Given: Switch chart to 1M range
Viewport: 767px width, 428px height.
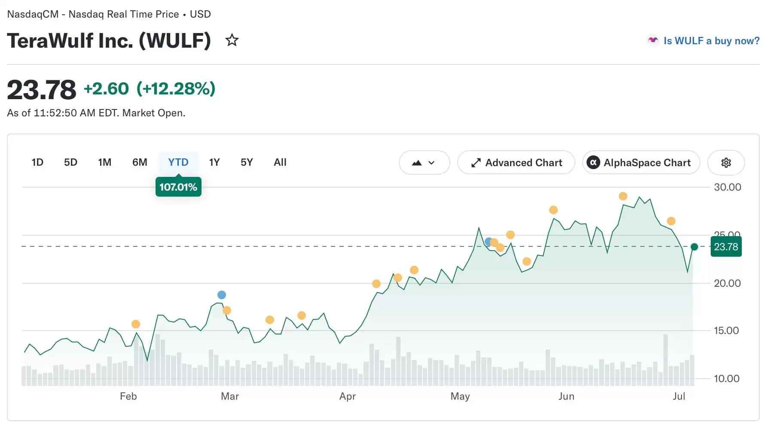Looking at the screenshot, I should pyautogui.click(x=104, y=162).
